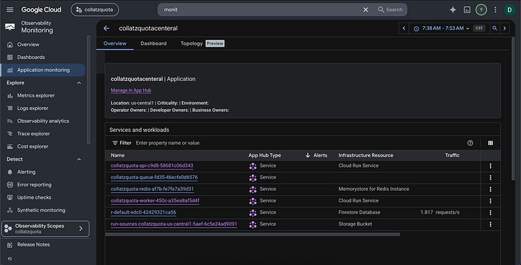
Task: Open Observability Scopes collatzquota selector
Action: 45,229
